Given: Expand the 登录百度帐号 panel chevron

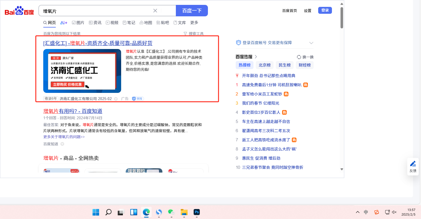Looking at the screenshot, I should pyautogui.click(x=311, y=43).
